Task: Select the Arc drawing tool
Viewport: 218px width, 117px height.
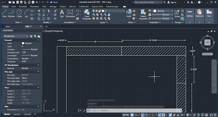Action: click(x=27, y=13)
